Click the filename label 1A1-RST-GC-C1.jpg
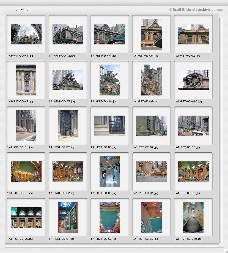The image size is (228, 253). [20, 193]
